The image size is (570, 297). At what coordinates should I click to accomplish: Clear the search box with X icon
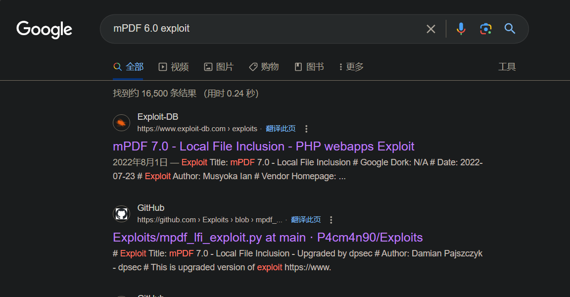tap(431, 29)
